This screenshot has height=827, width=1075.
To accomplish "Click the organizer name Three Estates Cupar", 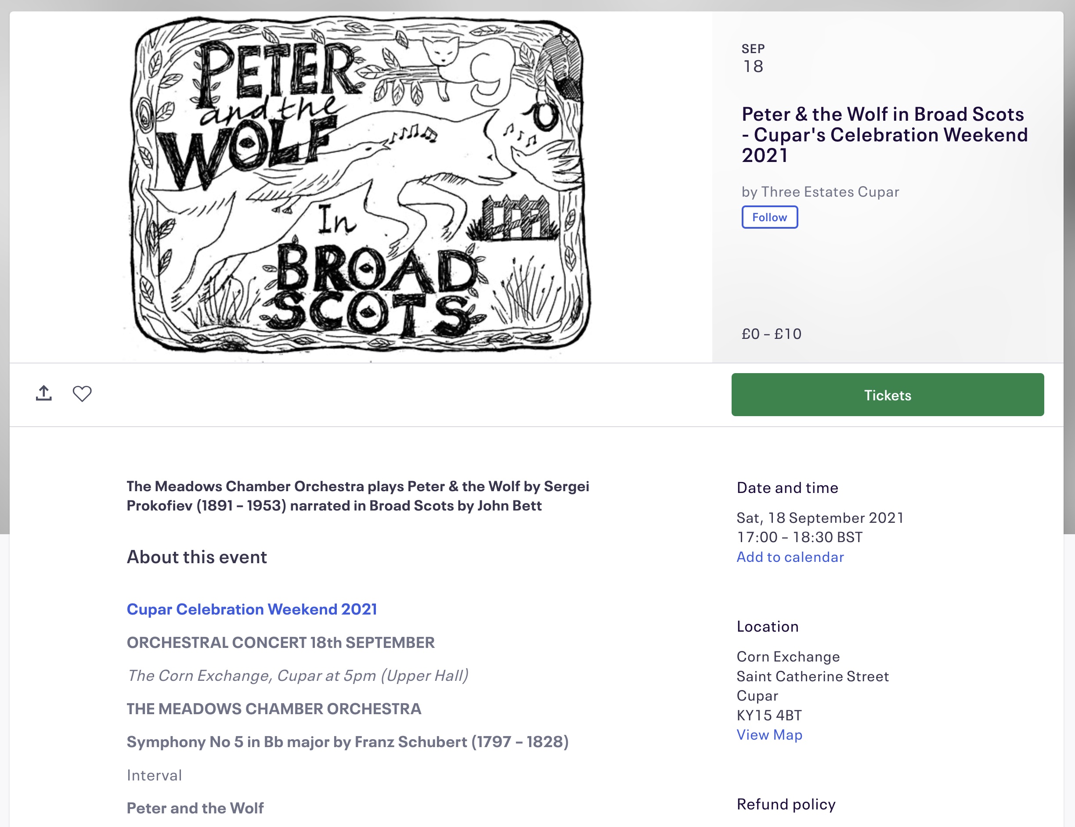I will click(830, 191).
